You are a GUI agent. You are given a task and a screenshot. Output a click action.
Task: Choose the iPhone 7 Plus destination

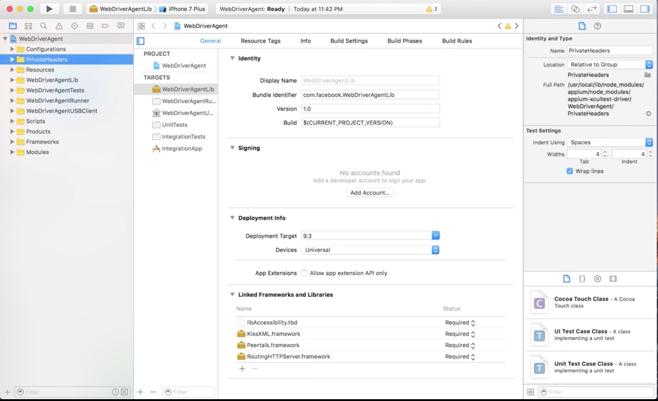click(x=183, y=9)
